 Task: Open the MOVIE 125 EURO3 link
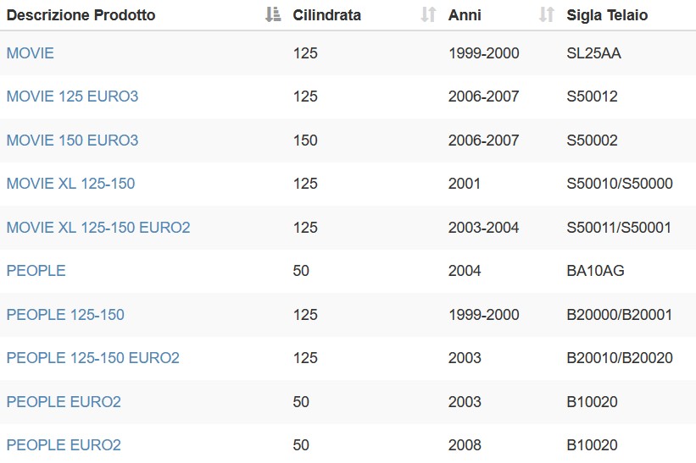[72, 96]
